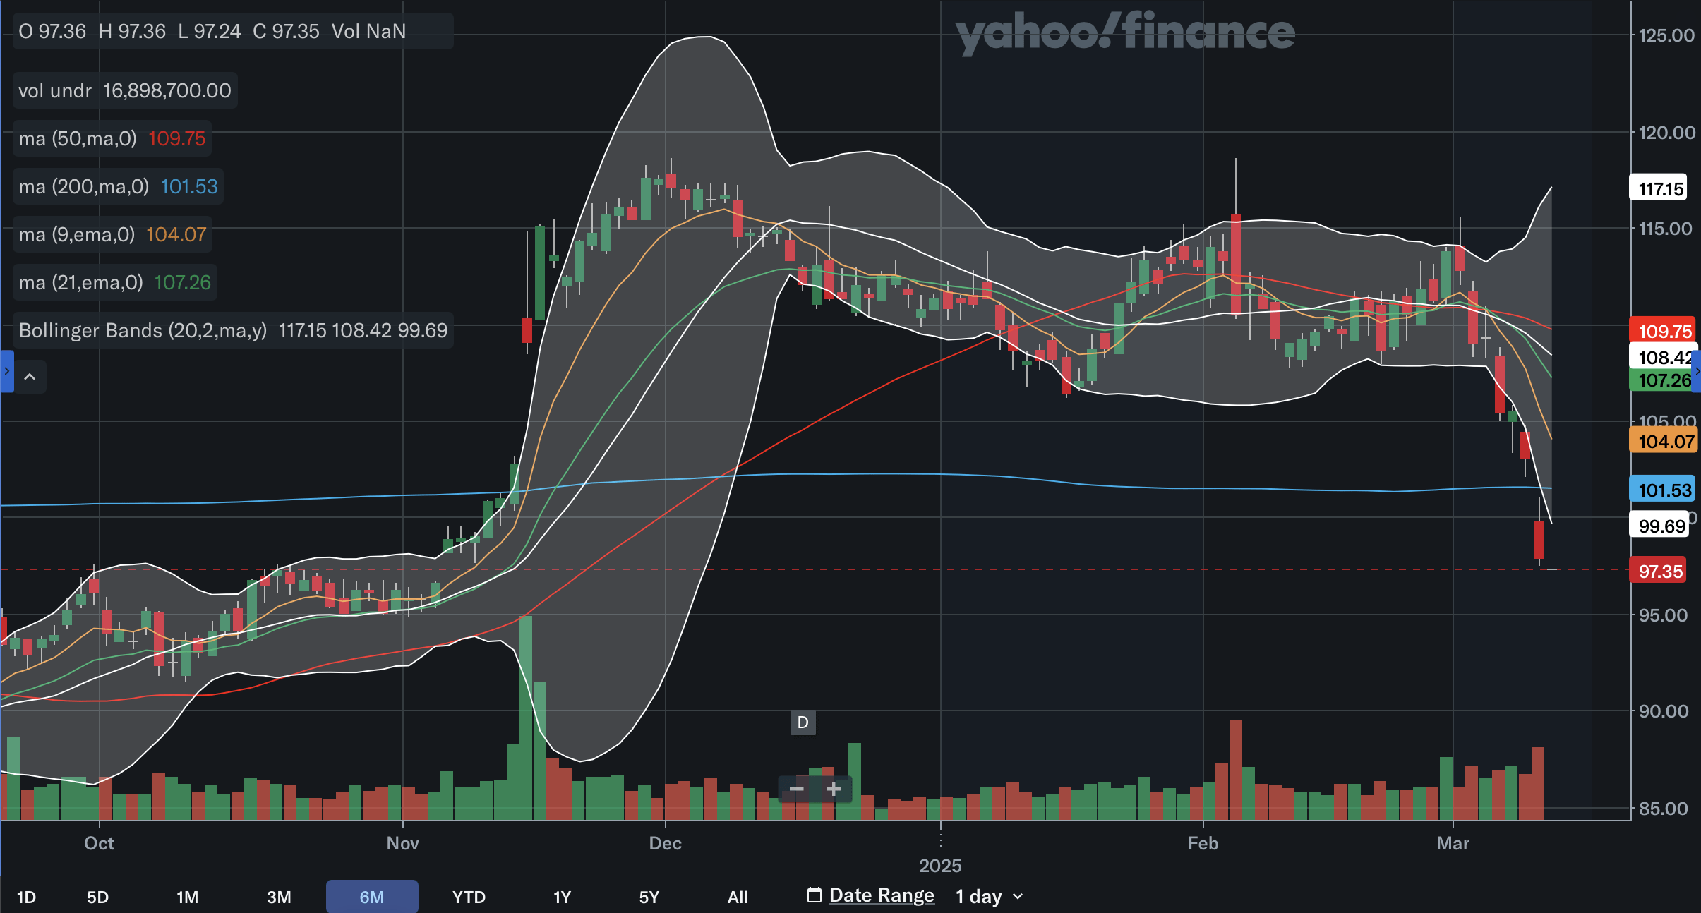Click the ma (9,ema,0) indicator label
The width and height of the screenshot is (1701, 913).
pos(113,234)
